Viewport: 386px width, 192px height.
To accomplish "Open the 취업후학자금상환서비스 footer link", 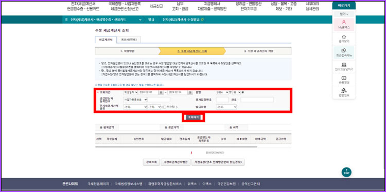I will click(x=165, y=184).
